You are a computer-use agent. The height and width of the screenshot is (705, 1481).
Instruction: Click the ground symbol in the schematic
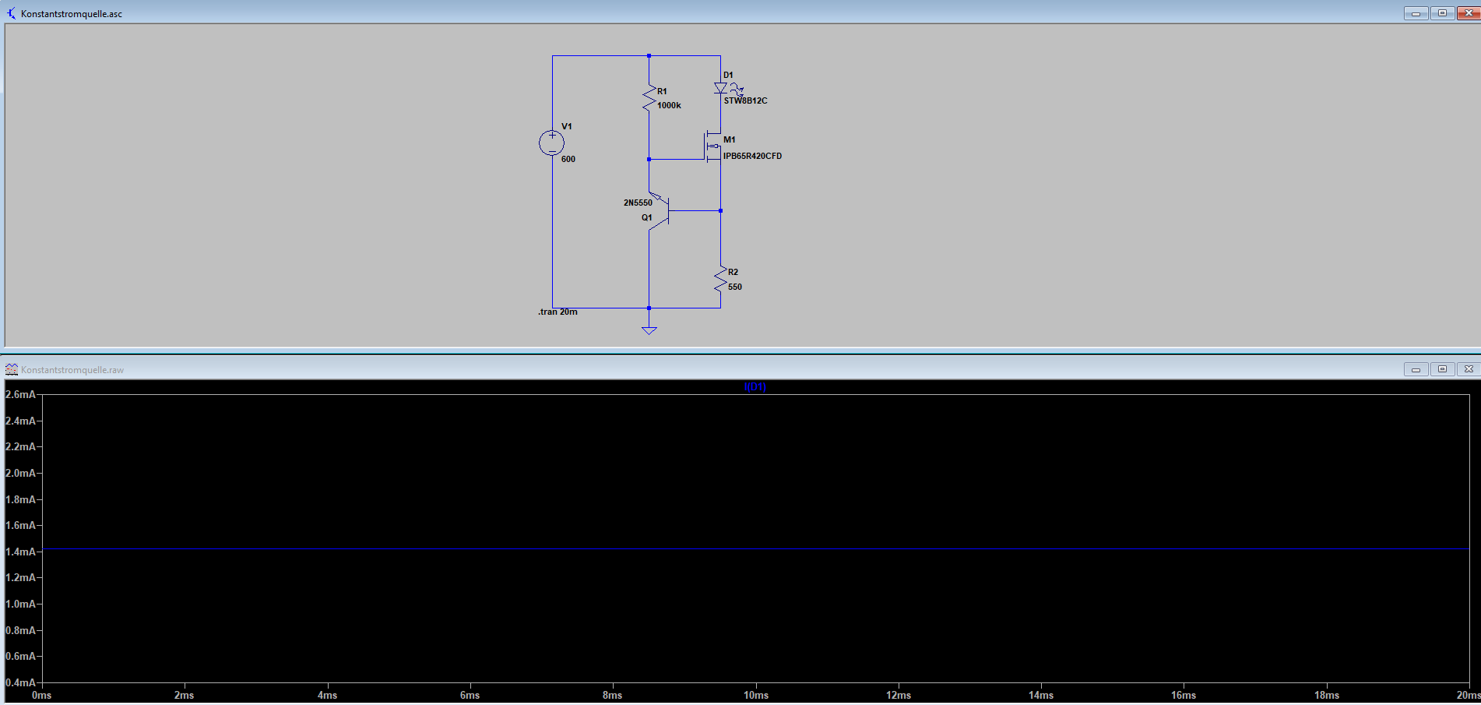tap(649, 330)
